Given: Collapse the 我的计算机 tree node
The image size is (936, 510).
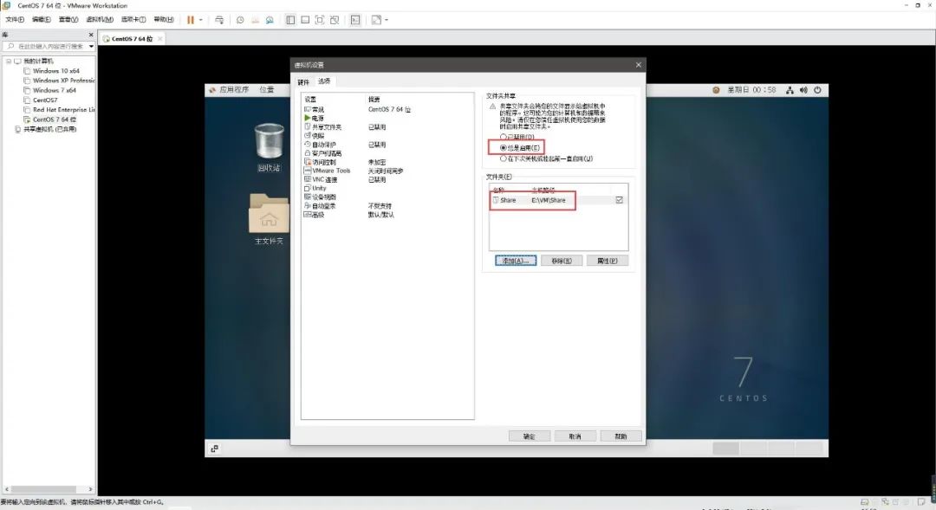Looking at the screenshot, I should [9, 61].
